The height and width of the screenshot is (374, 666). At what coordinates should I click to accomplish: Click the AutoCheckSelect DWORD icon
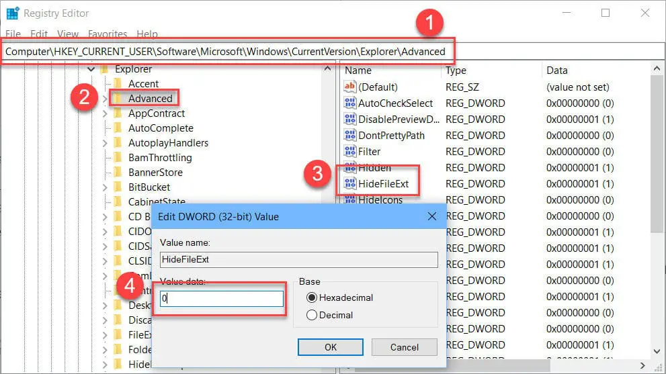pos(349,103)
